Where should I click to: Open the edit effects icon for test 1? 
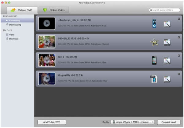[167, 61]
